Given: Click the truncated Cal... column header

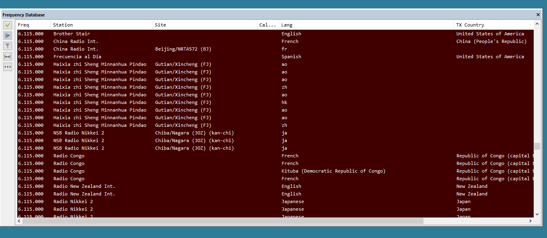Looking at the screenshot, I should click(x=268, y=25).
